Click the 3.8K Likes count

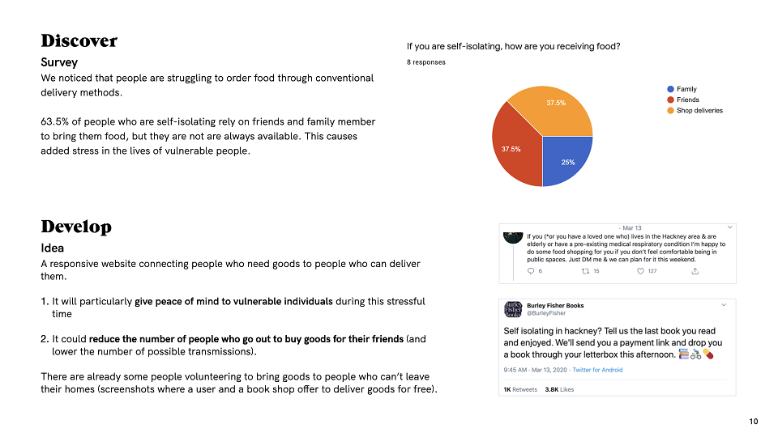point(559,389)
